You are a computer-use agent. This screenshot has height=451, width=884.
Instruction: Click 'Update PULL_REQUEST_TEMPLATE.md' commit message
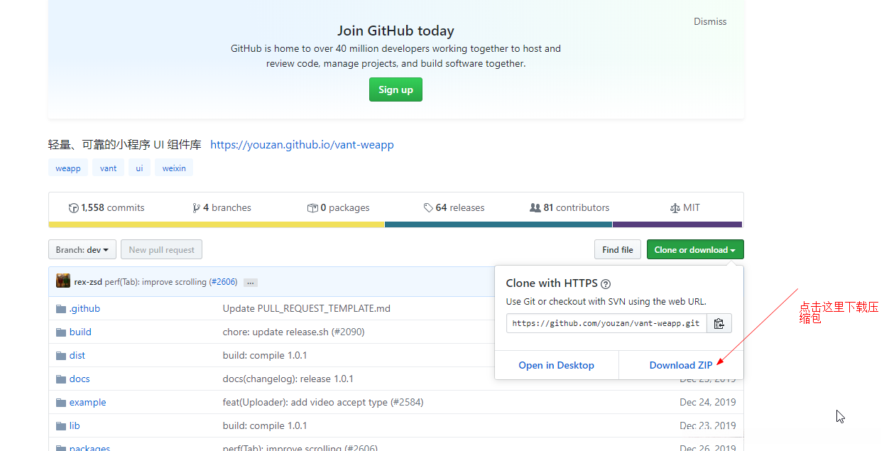tap(307, 309)
